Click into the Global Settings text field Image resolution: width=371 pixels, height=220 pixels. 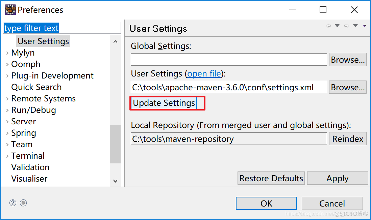(x=229, y=60)
